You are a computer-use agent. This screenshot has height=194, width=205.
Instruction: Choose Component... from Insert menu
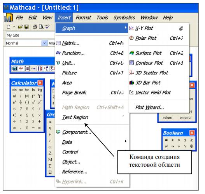[x=92, y=132]
